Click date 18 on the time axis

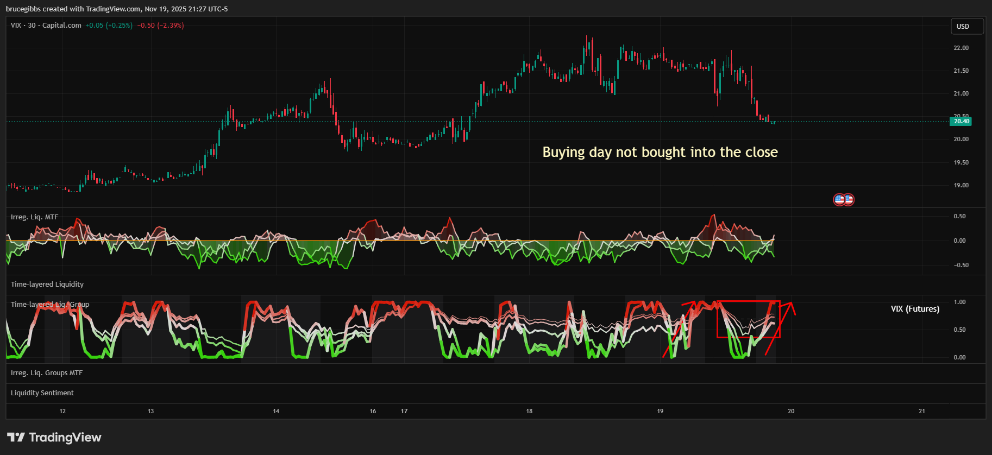(x=529, y=412)
